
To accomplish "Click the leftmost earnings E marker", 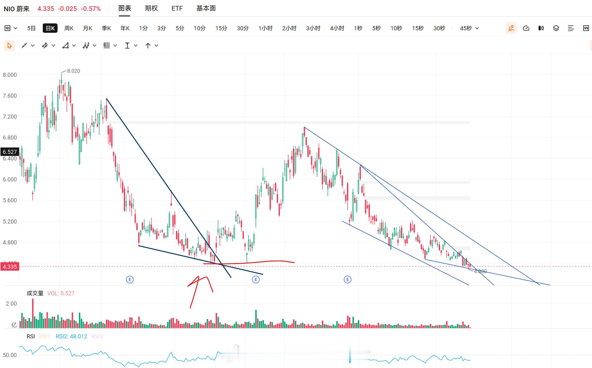I will pyautogui.click(x=130, y=279).
